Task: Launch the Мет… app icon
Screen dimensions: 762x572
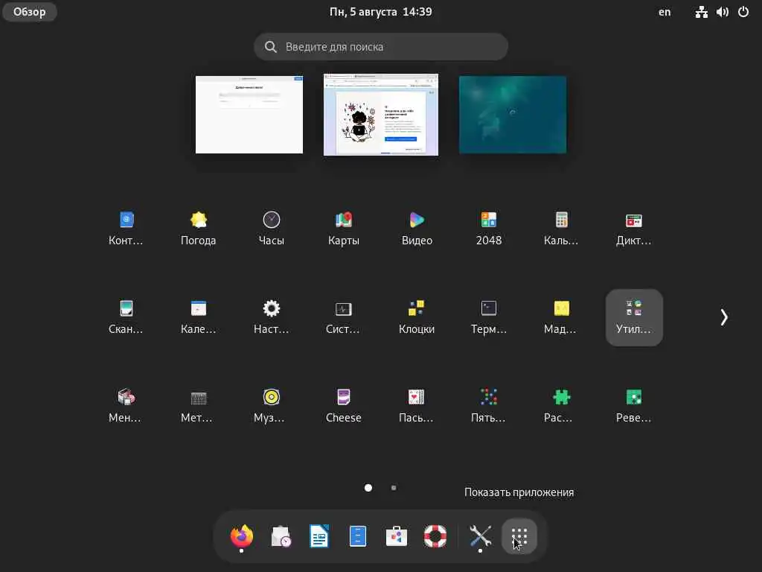Action: (x=198, y=406)
